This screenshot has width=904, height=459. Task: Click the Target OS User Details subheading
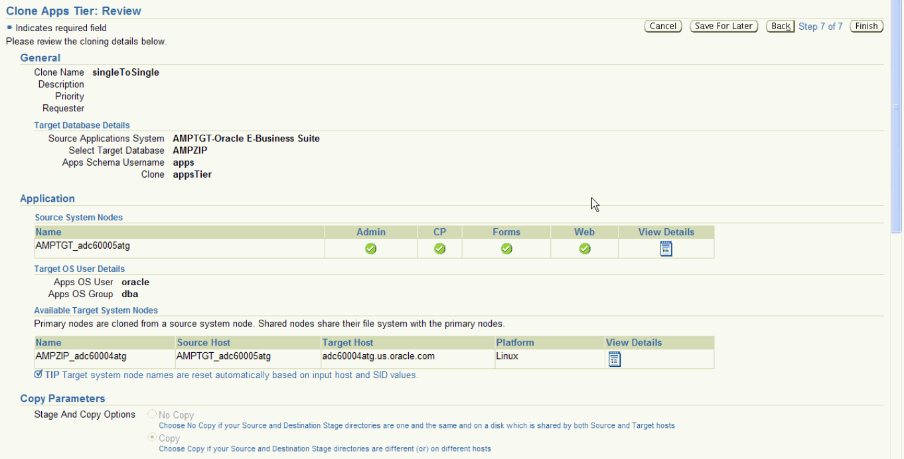(80, 269)
